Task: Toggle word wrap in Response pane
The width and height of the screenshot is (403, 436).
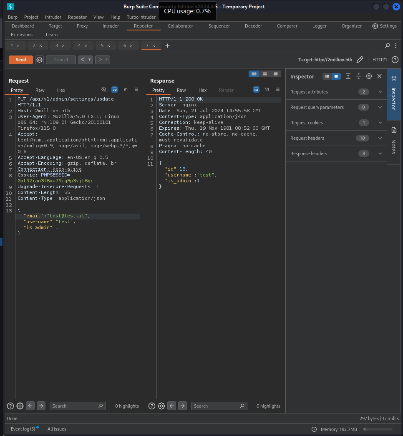Action: [256, 89]
